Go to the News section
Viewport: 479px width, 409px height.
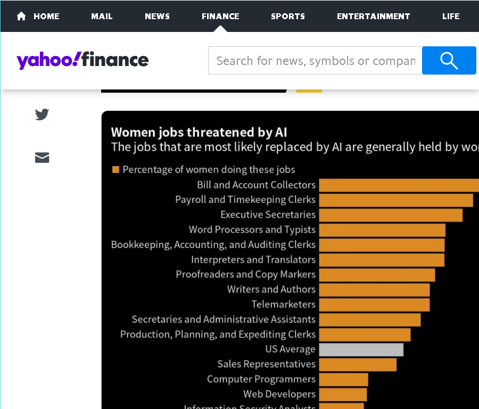[157, 16]
